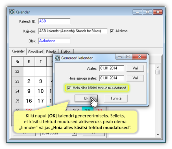This screenshot has height=149, width=172.
Task: Click Ok to generate the calendar
Action: point(86,98)
